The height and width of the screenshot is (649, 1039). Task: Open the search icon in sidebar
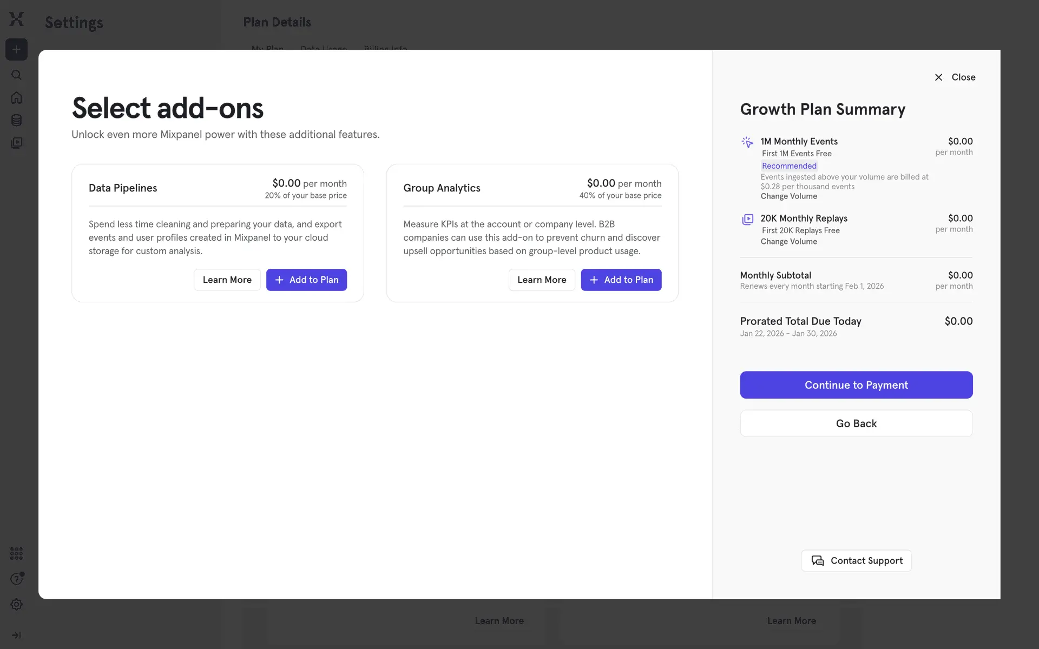point(17,75)
